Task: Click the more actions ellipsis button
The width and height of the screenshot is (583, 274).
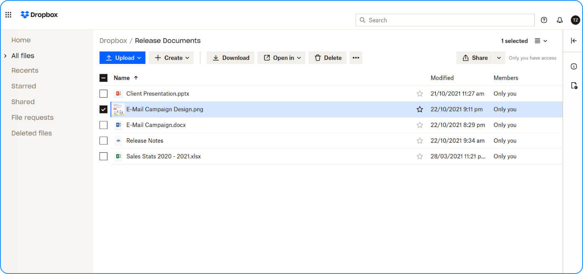Action: [356, 58]
